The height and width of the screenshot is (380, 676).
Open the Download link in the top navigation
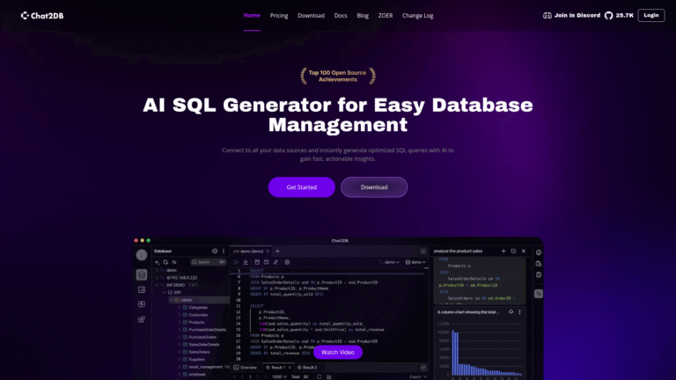click(311, 16)
